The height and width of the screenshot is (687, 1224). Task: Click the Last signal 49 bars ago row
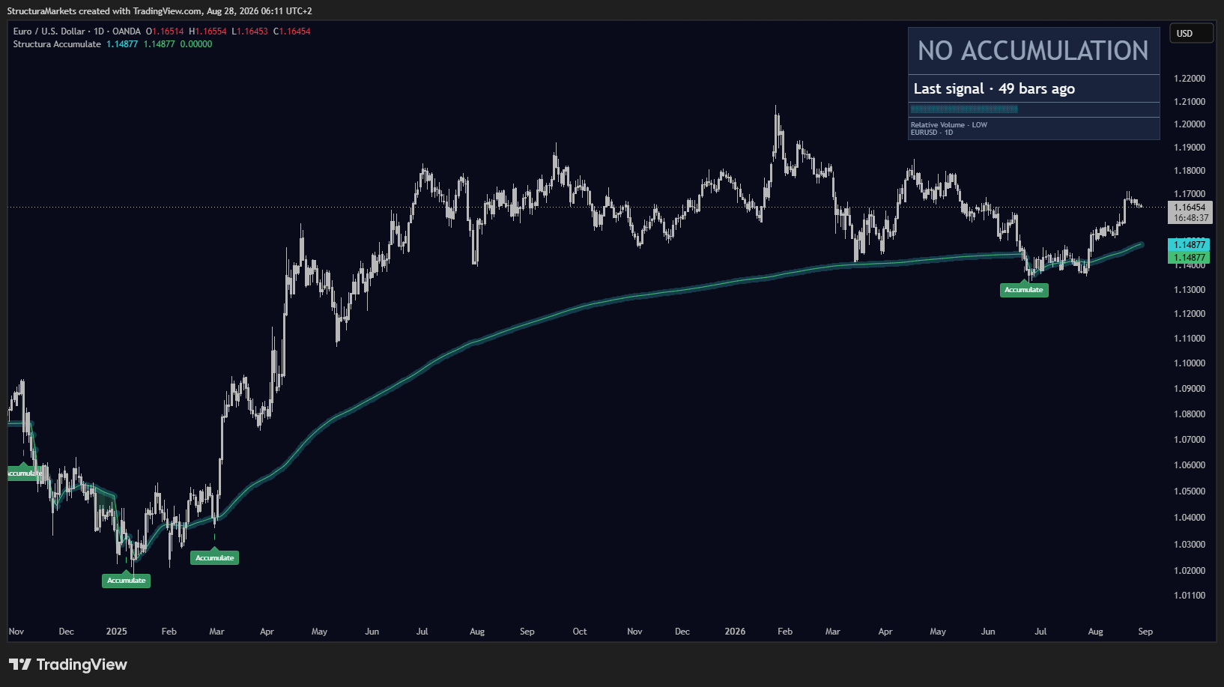tap(1034, 88)
